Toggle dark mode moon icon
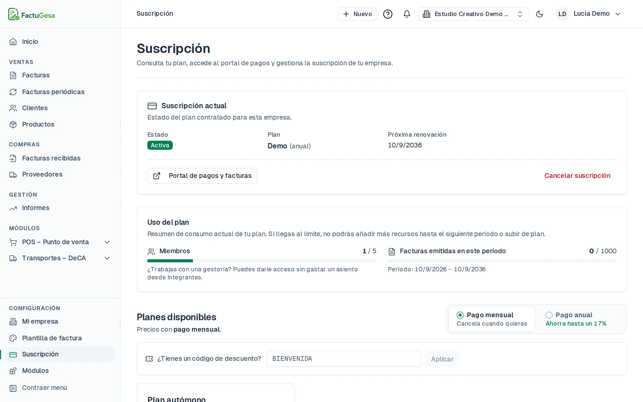Image resolution: width=643 pixels, height=402 pixels. pos(540,14)
